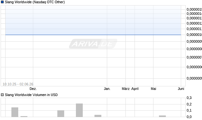Click the blue Slang Worldwide legend square
Viewport: 202px width, 120px height.
(x=2, y=2)
